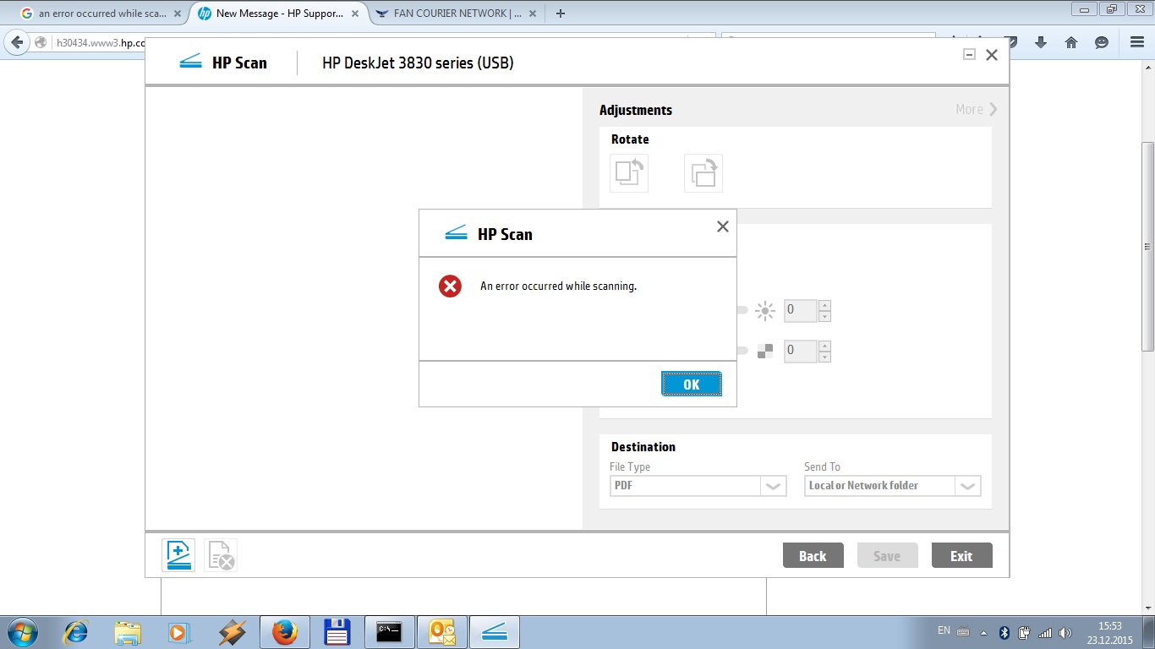This screenshot has width=1155, height=649.
Task: Switch to HP Scan on the taskbar
Action: pyautogui.click(x=495, y=632)
